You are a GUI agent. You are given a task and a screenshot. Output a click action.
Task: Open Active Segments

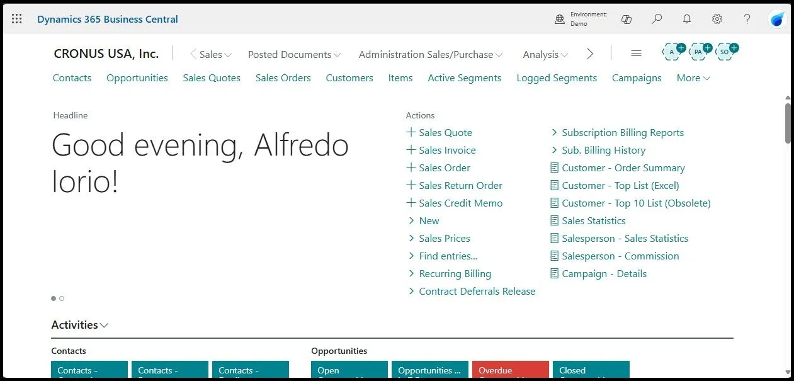click(x=465, y=78)
